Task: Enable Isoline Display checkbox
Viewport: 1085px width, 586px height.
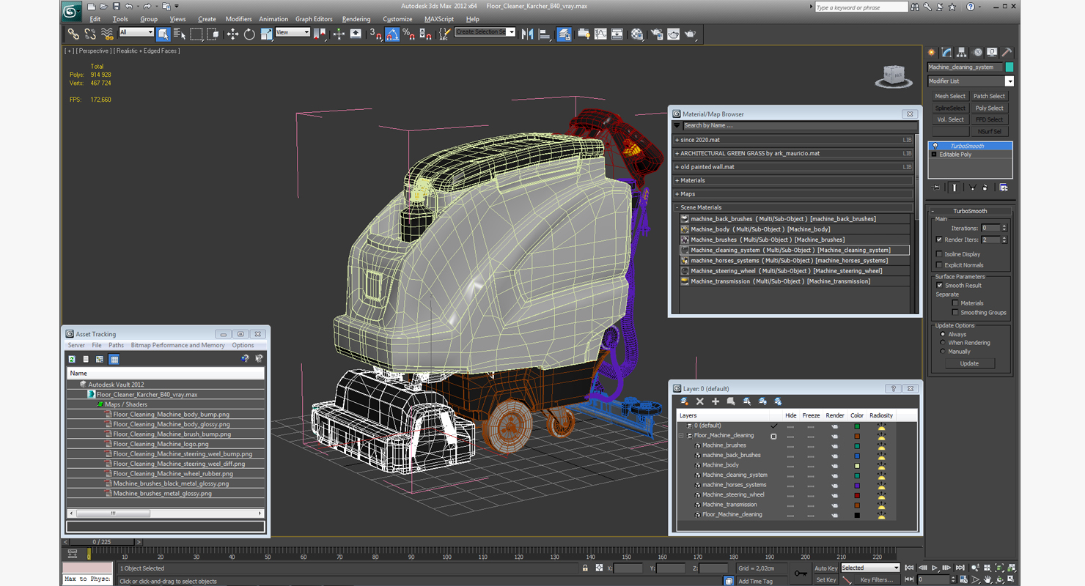Action: (939, 254)
